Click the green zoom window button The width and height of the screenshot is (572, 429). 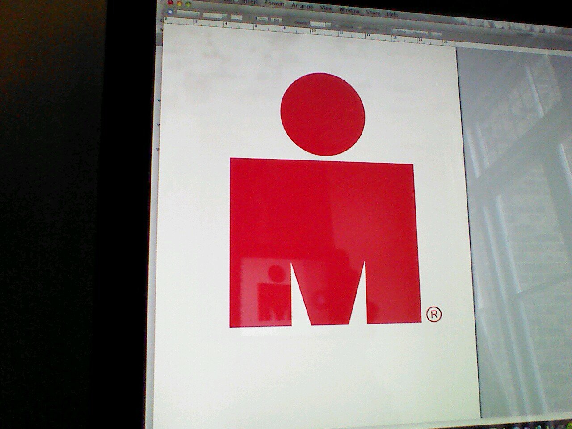[188, 4]
